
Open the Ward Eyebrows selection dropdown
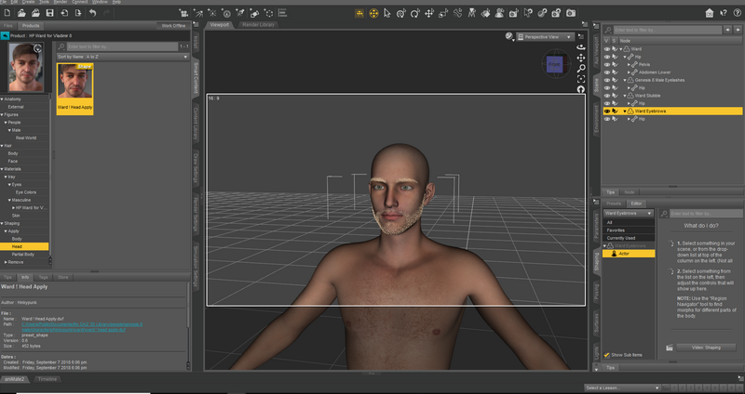(628, 214)
